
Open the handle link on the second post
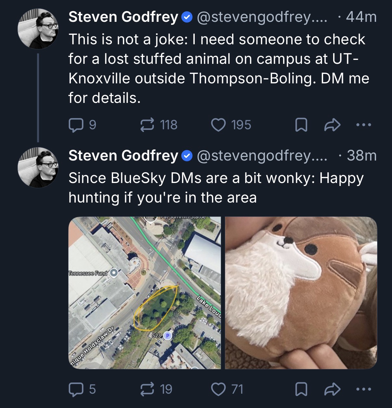pyautogui.click(x=261, y=156)
